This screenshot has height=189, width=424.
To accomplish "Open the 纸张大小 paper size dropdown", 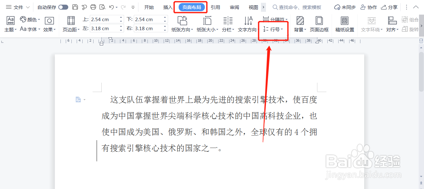I will click(207, 24).
